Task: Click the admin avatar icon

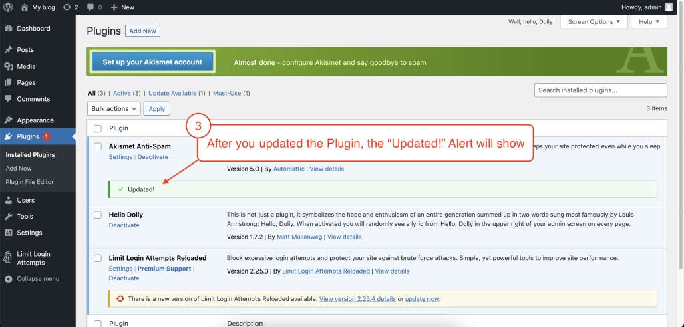Action: click(x=669, y=7)
